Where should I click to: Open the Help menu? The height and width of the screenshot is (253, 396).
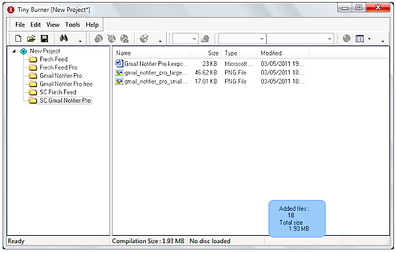tap(92, 24)
